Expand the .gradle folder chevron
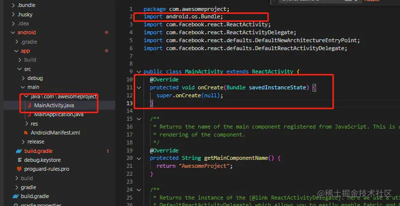This screenshot has width=400, height=206. click(x=16, y=42)
